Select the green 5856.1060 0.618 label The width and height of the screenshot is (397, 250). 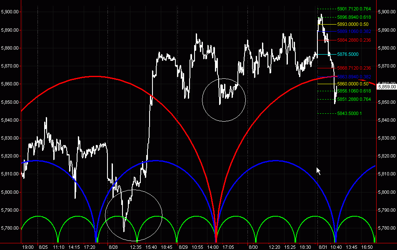[354, 91]
